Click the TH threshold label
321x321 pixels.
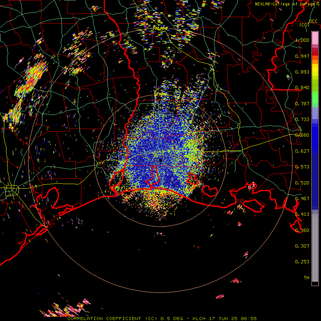(x=306, y=278)
